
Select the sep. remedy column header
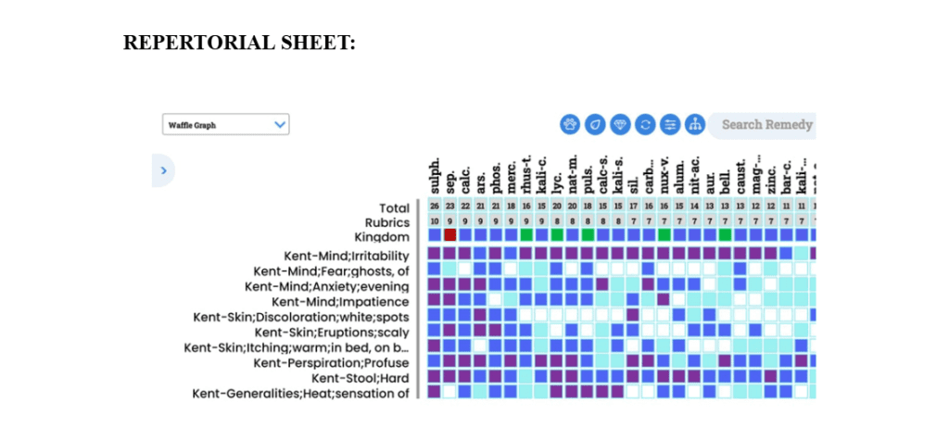coord(450,176)
